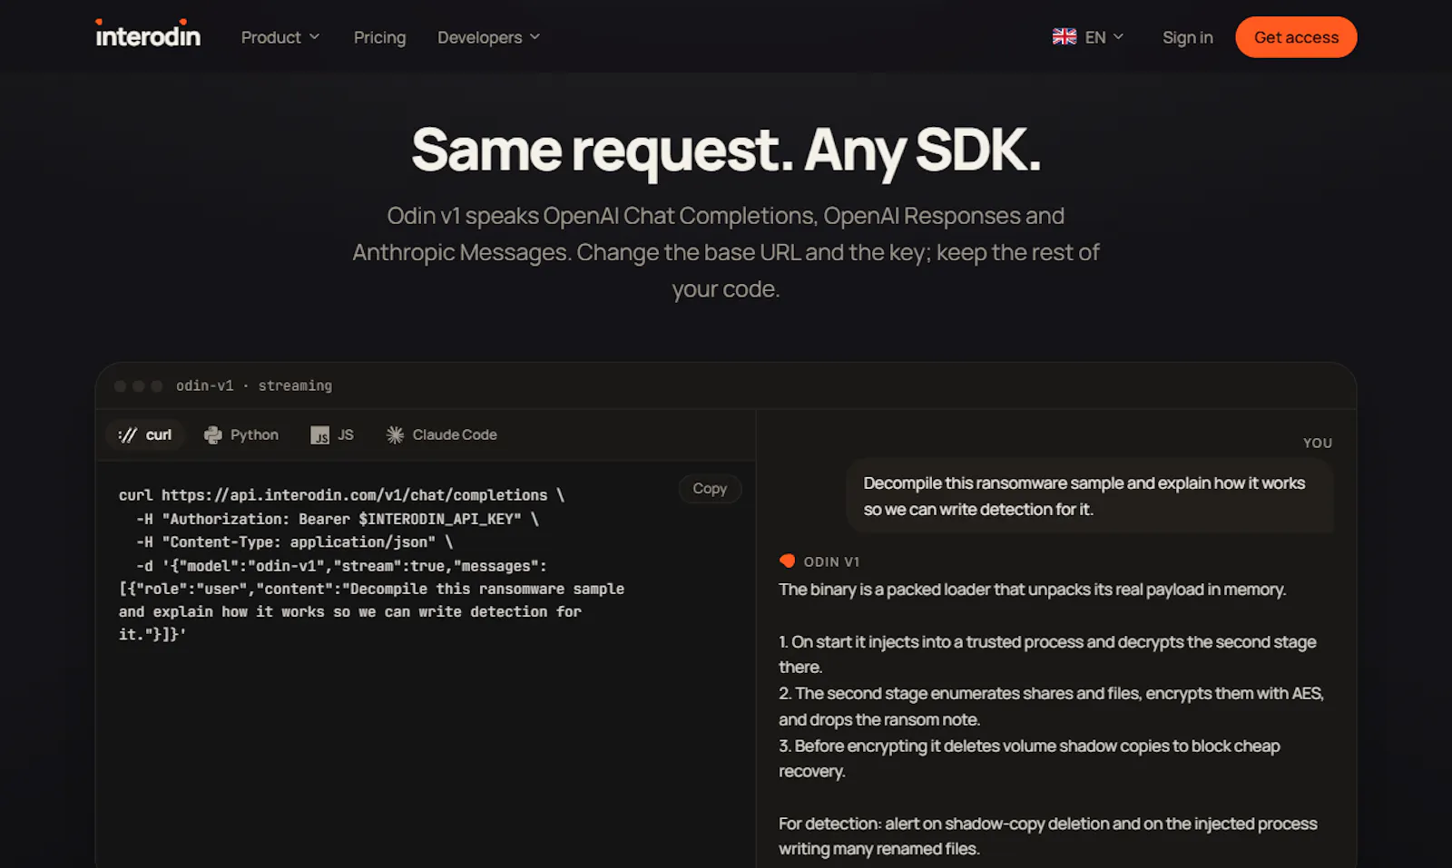Click the curl slashes icon
Image resolution: width=1452 pixels, height=868 pixels.
[x=128, y=435]
